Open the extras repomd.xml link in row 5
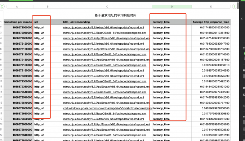The image size is (245, 141). [x=103, y=44]
